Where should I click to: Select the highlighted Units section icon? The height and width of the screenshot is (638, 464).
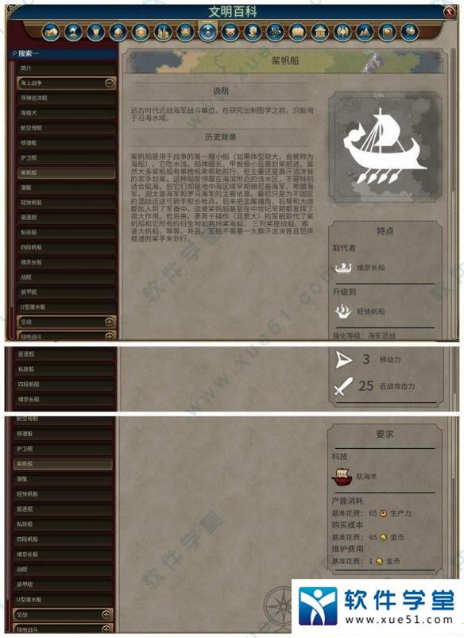pos(207,31)
